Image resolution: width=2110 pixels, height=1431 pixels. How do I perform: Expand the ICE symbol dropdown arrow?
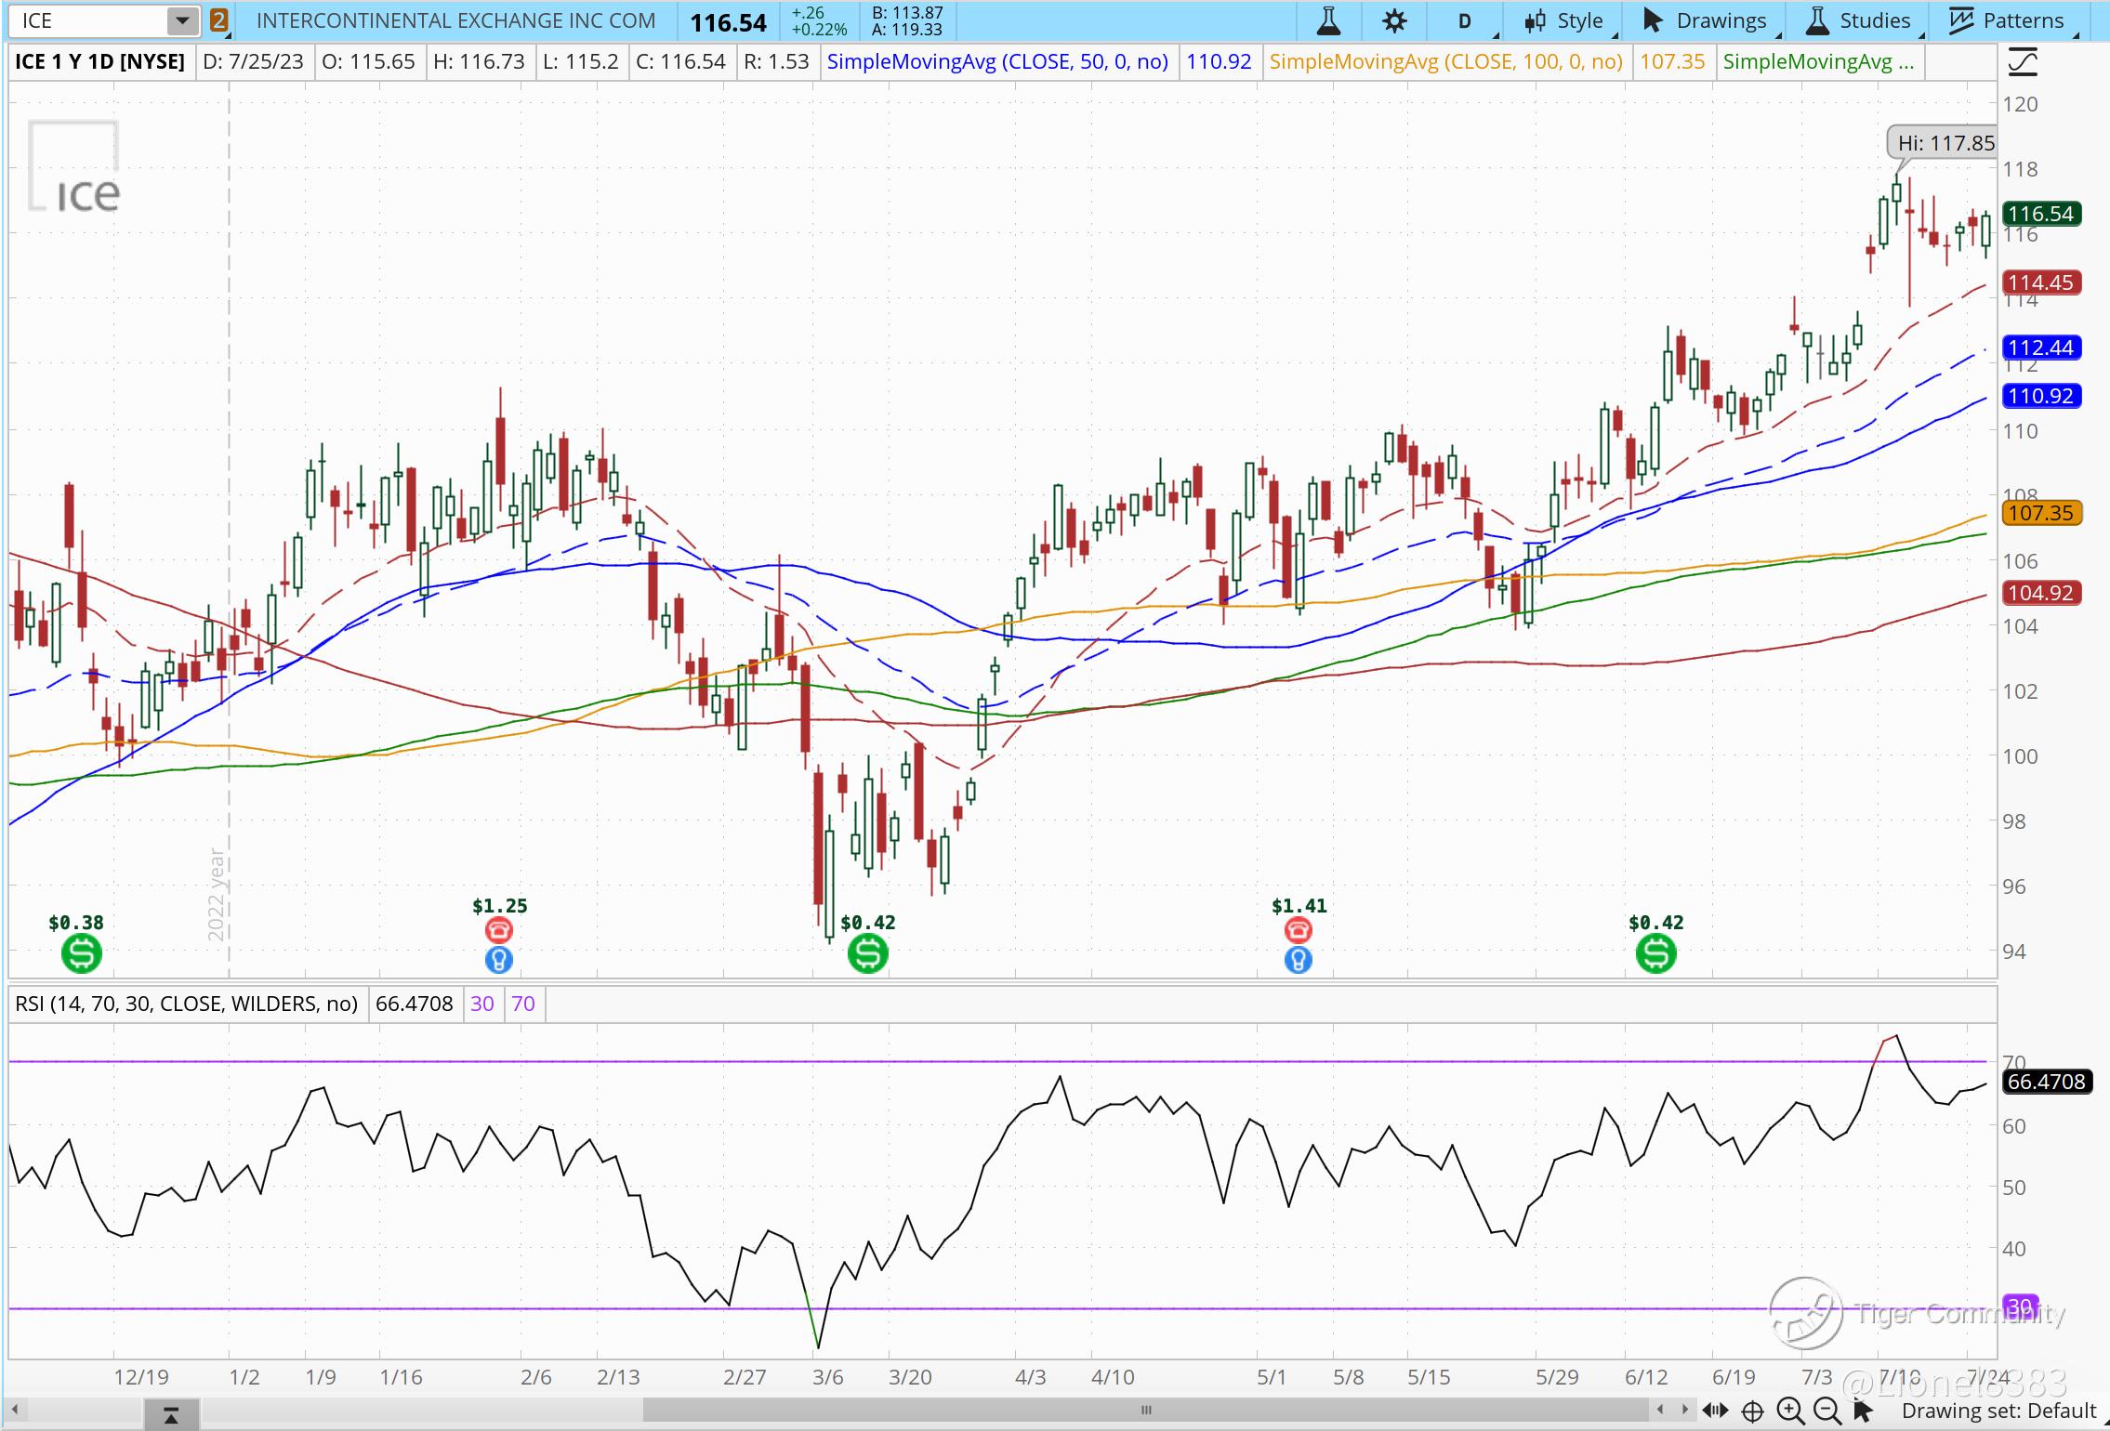183,20
